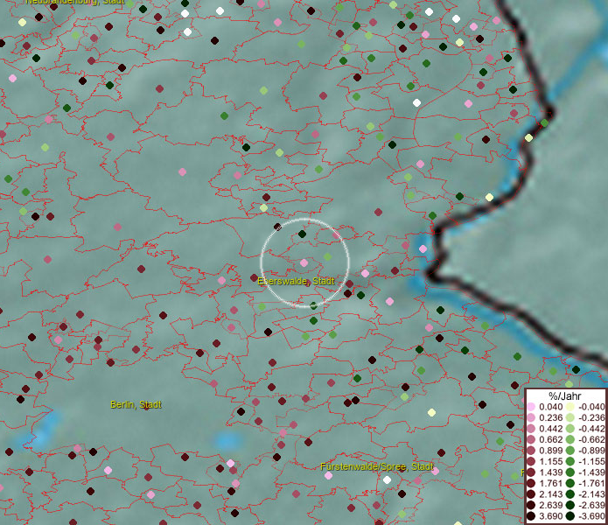608x525 pixels.
Task: Pick the -0.236 legend color dot
Action: (x=570, y=417)
